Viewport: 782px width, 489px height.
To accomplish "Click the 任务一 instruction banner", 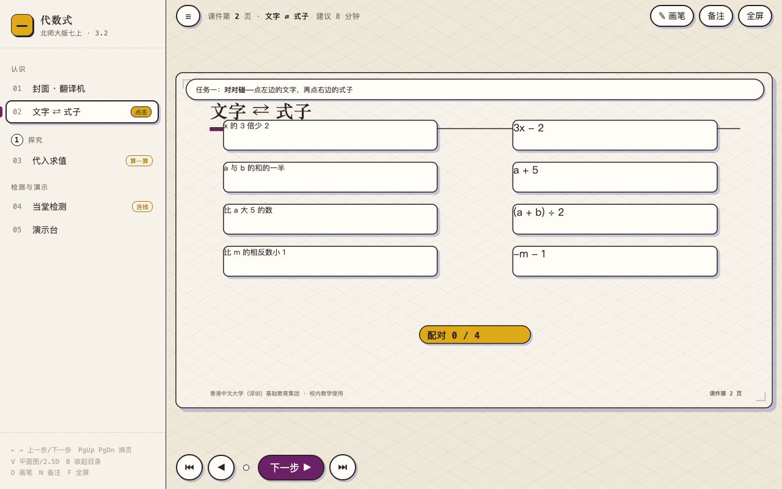I will point(475,90).
